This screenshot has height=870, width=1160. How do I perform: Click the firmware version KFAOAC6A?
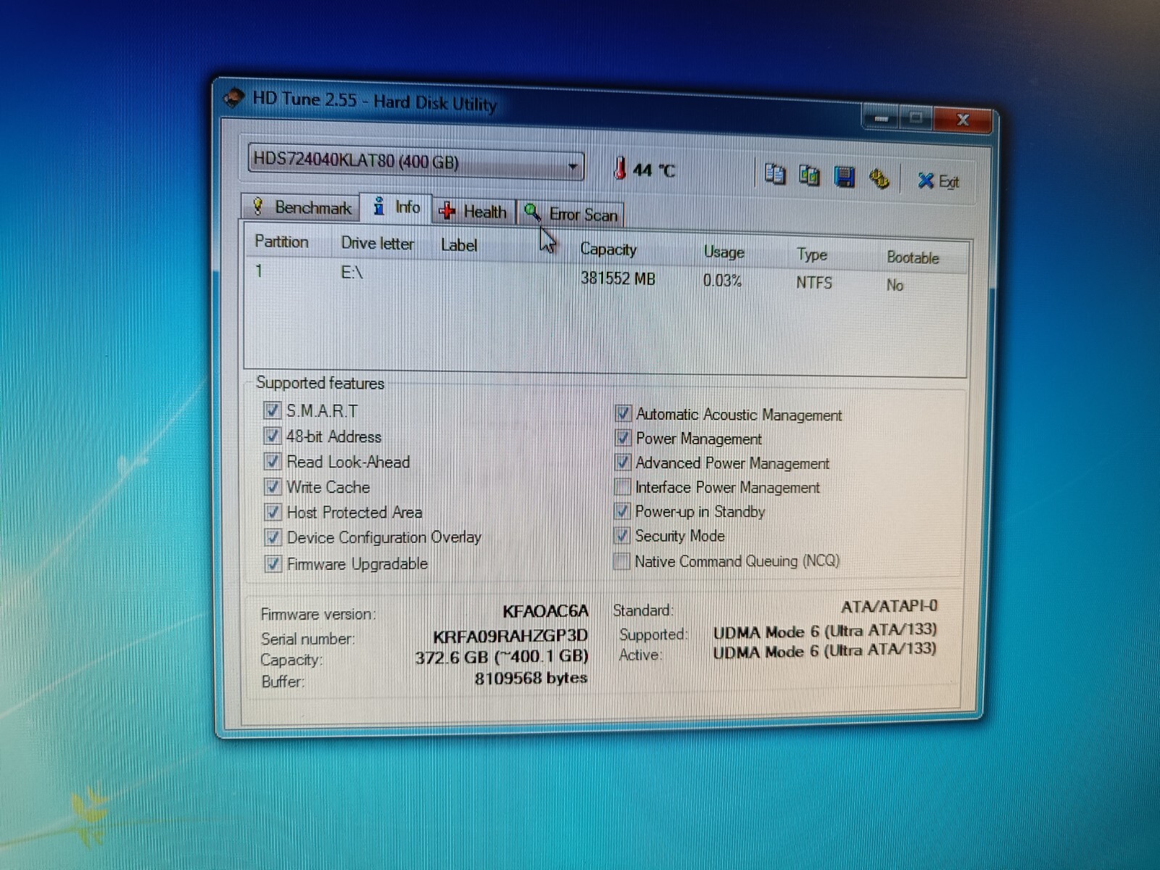click(545, 612)
